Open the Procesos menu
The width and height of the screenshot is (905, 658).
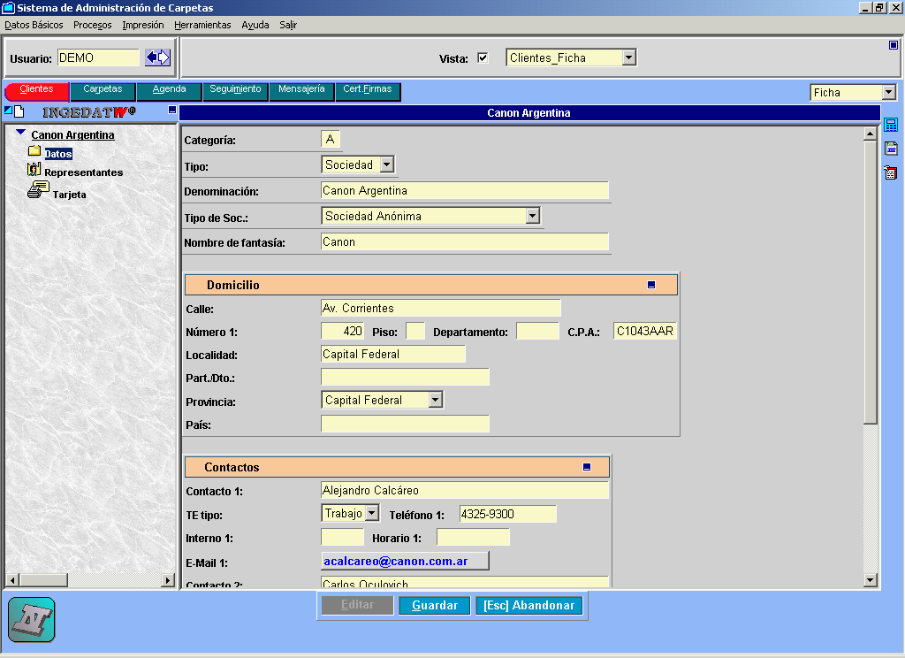[92, 25]
